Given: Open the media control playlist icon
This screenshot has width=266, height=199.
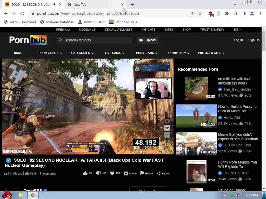Looking at the screenshot, I should (235, 13).
